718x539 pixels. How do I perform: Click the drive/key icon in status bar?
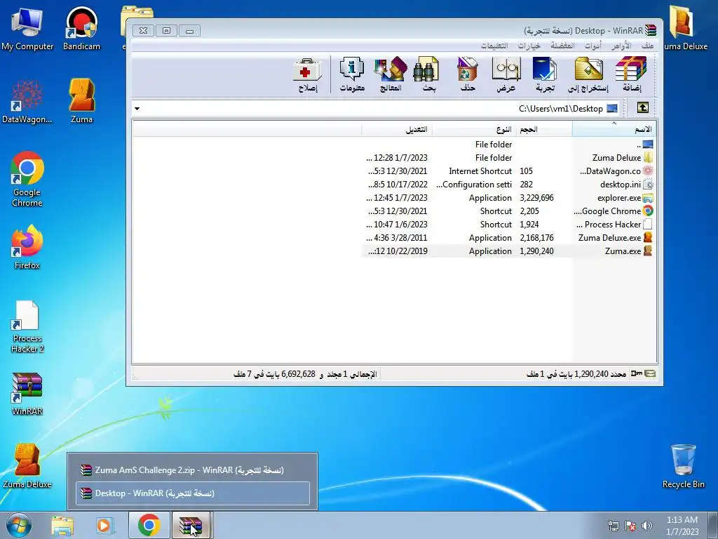[x=643, y=373]
